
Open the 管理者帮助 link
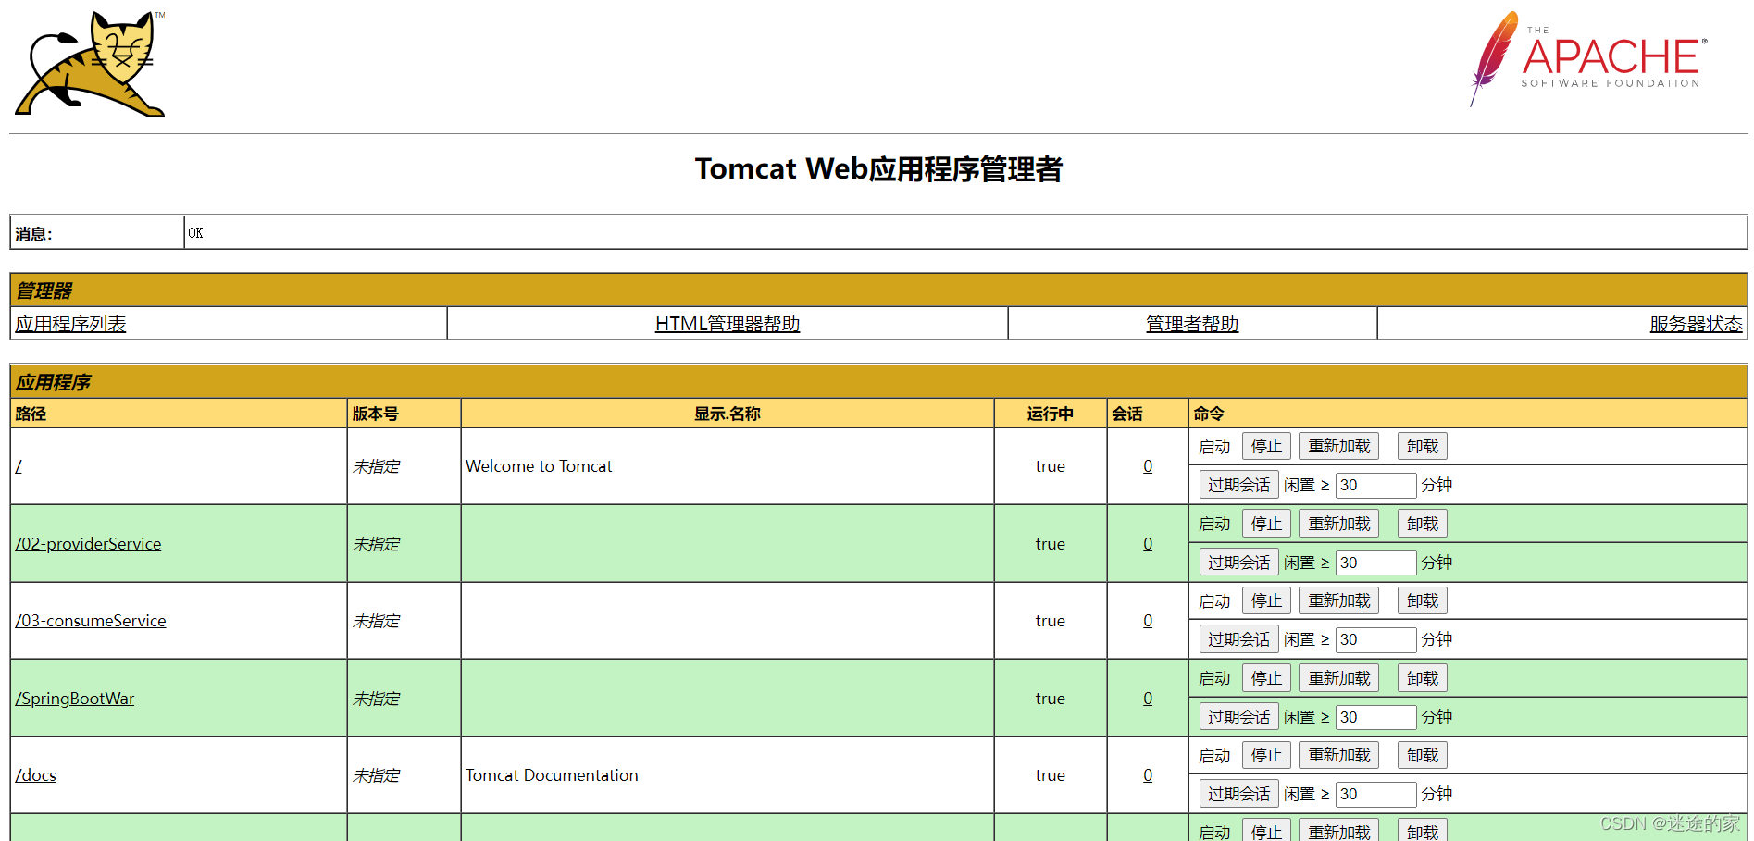1192,324
